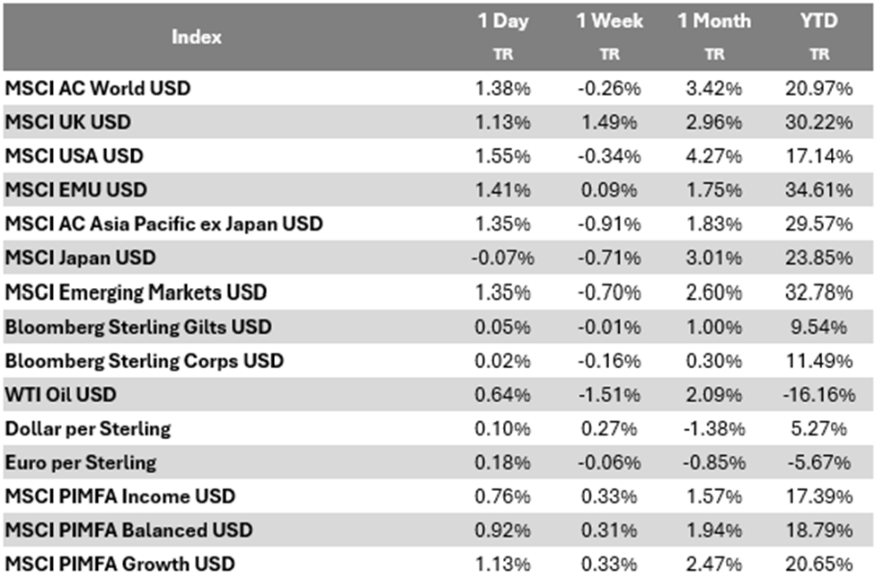
Task: Click the YTD column header
Action: pyautogui.click(x=818, y=22)
